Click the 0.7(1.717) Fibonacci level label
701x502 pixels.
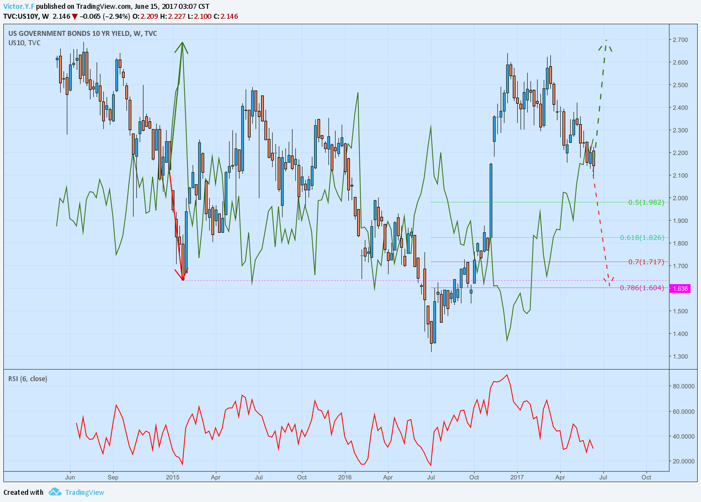pyautogui.click(x=646, y=261)
